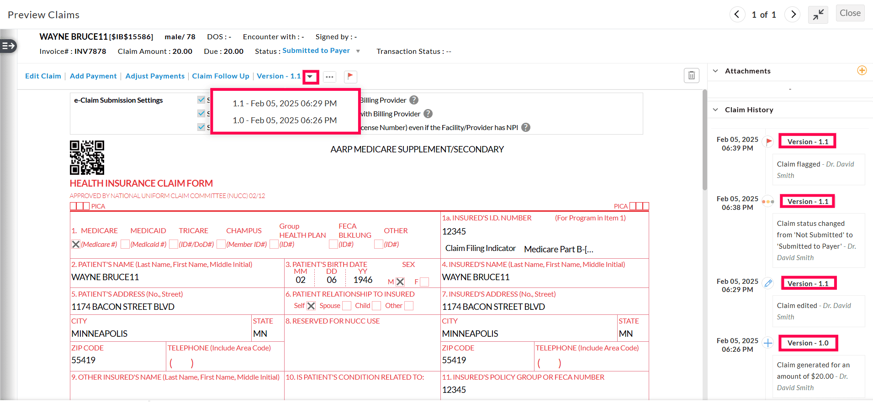Image resolution: width=873 pixels, height=402 pixels.
Task: Open the Status dropdown arrow
Action: click(358, 51)
